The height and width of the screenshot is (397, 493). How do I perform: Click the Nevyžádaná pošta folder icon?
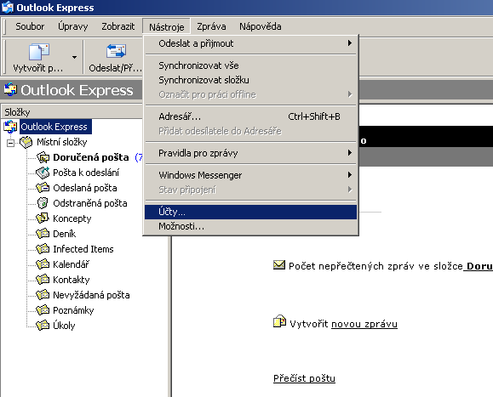click(43, 295)
